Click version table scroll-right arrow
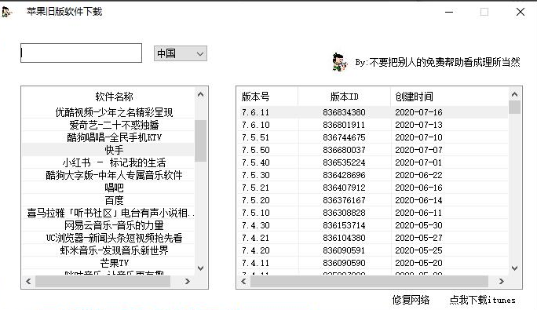This screenshot has height=310, width=537. pos(502,281)
